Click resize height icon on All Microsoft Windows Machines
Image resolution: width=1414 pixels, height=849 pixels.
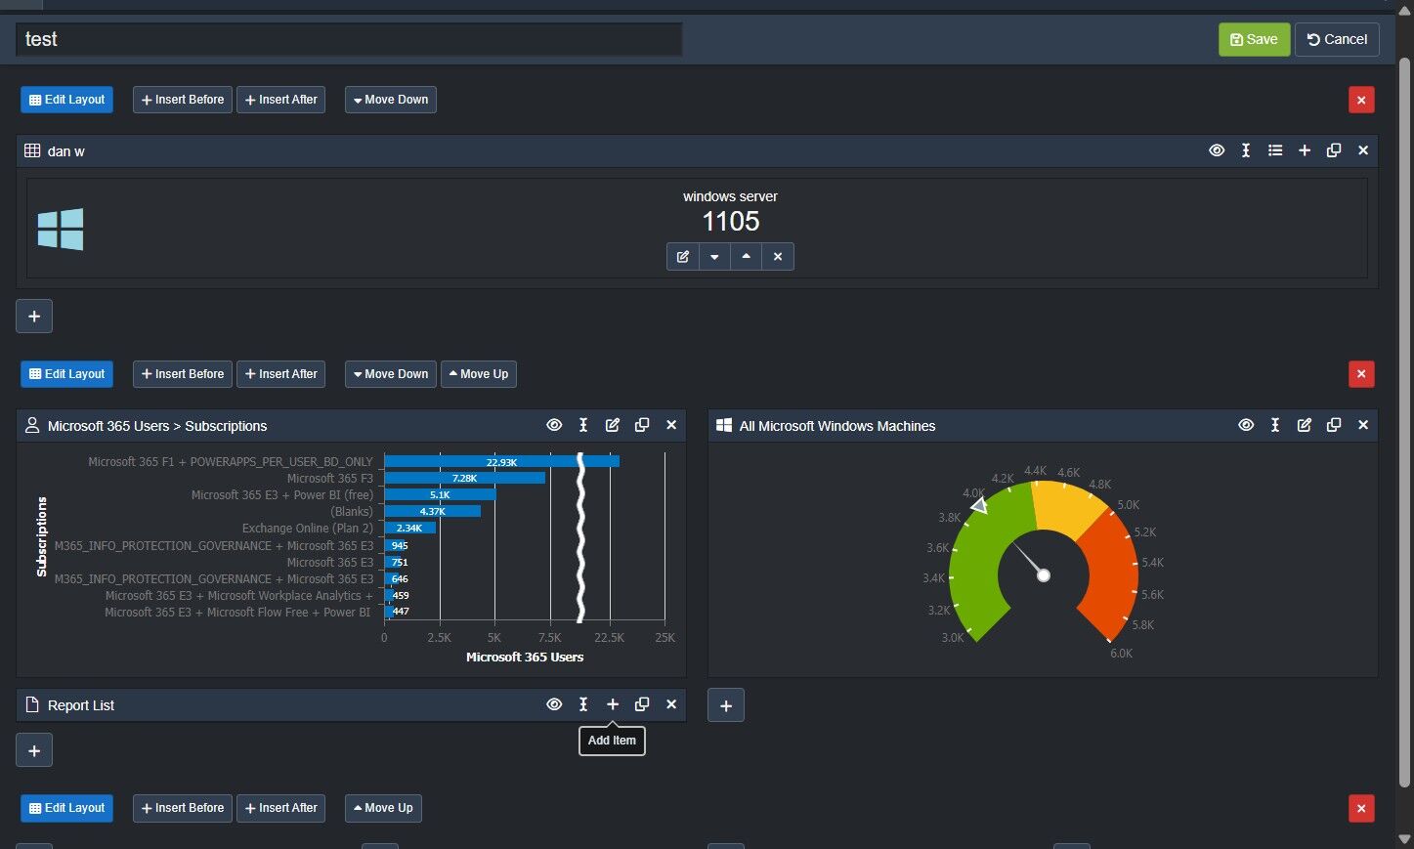(1275, 425)
